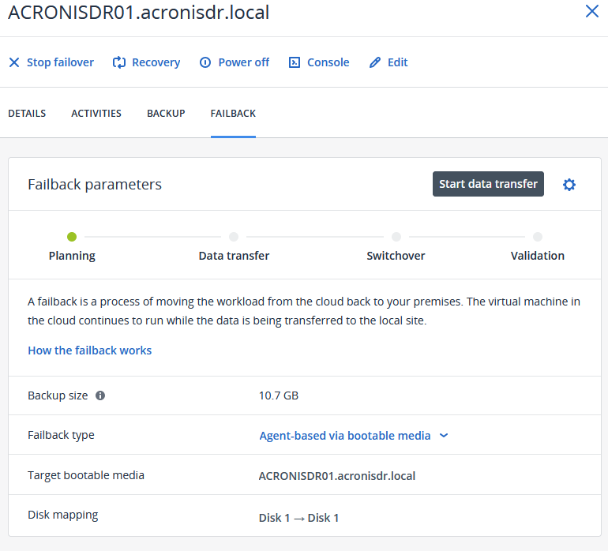This screenshot has width=608, height=551.
Task: Click the Backup size info icon
Action: [x=100, y=395]
